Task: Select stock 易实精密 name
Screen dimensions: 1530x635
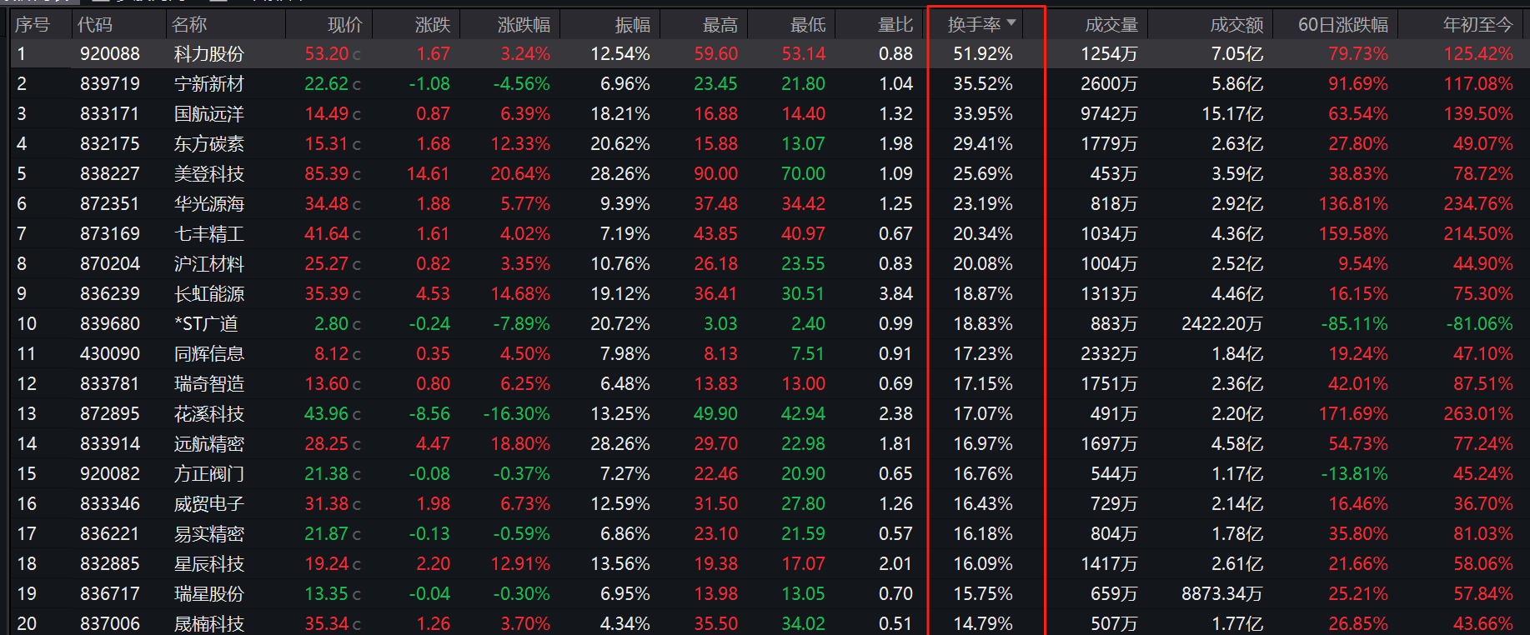Action: [x=209, y=534]
